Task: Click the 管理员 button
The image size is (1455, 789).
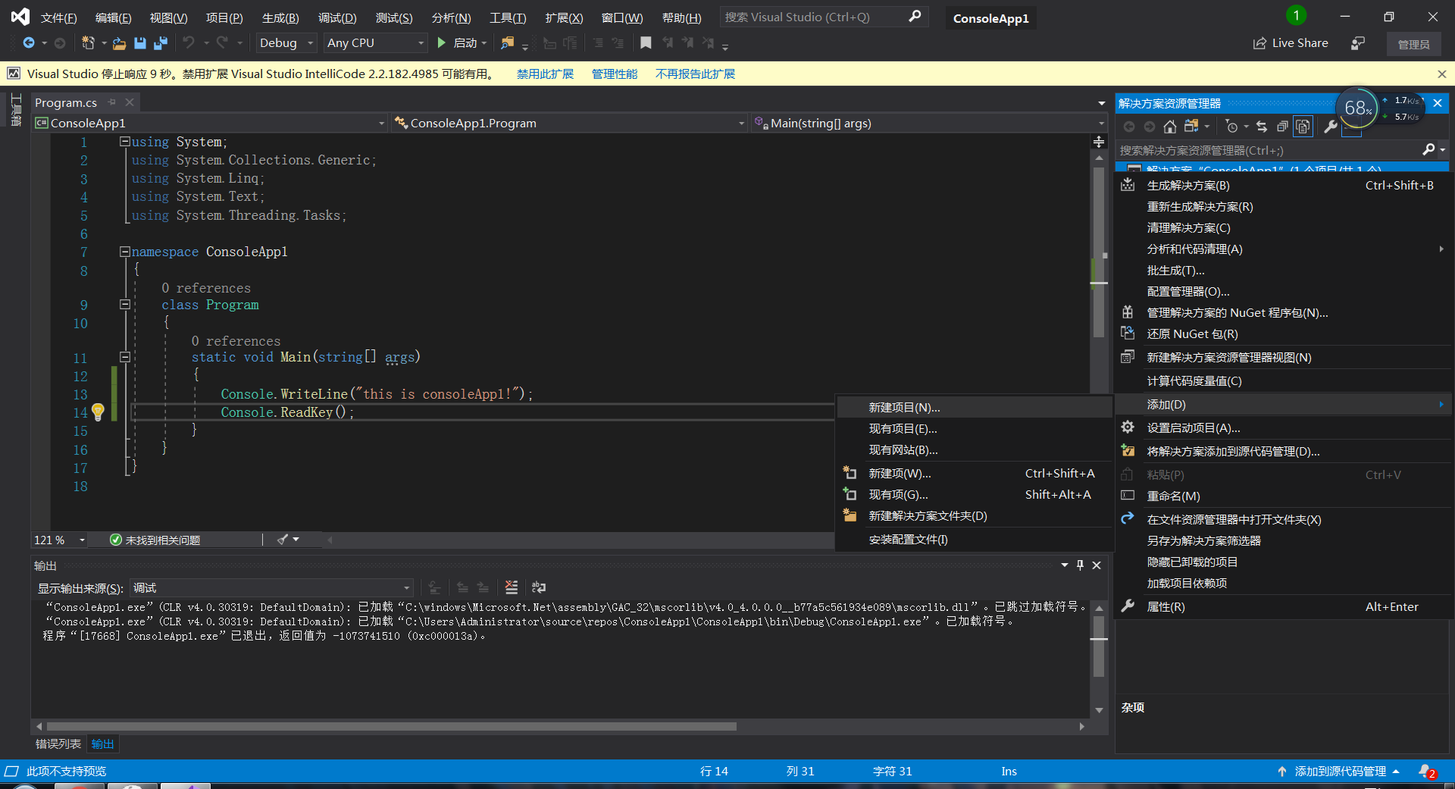Action: pyautogui.click(x=1413, y=44)
